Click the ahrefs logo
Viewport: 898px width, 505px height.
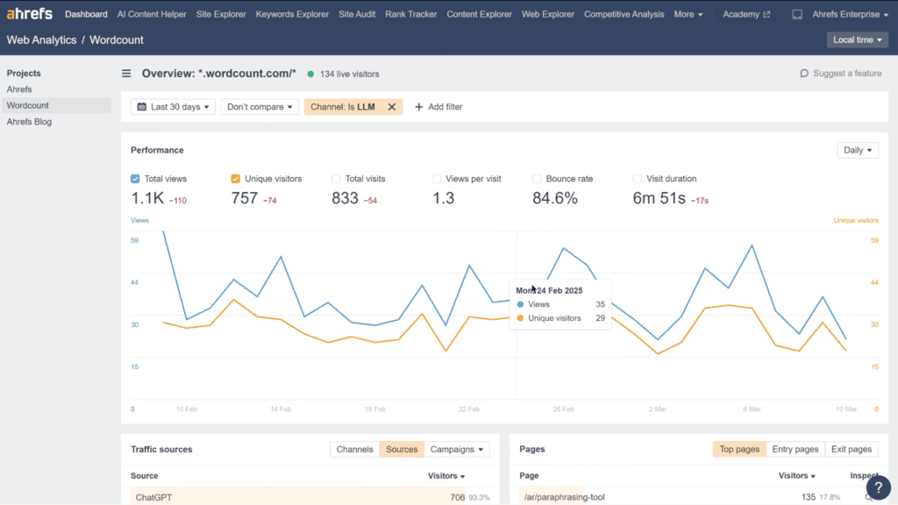(x=29, y=14)
